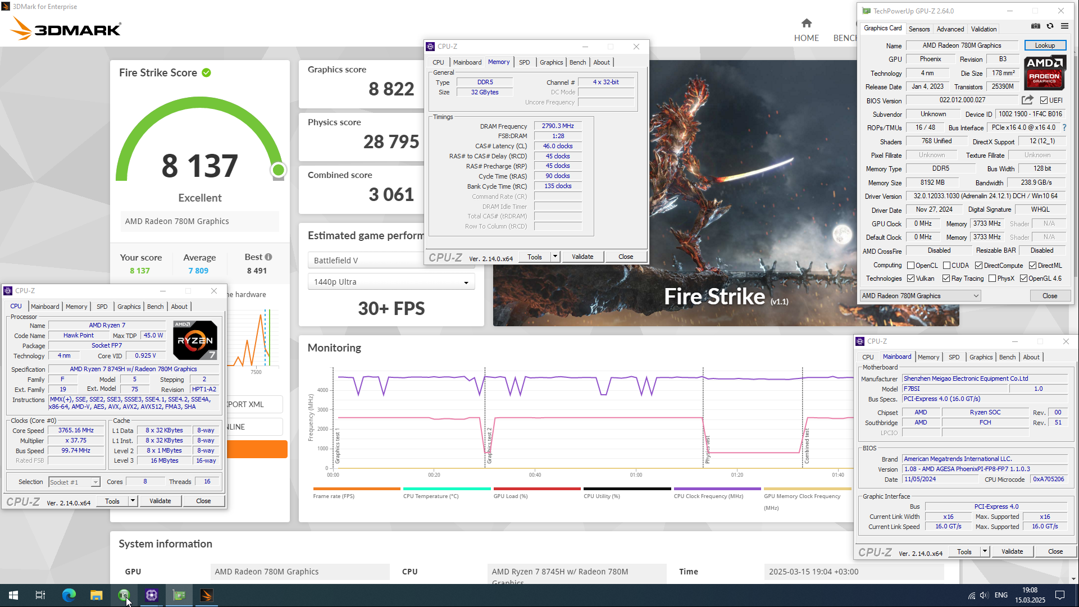Open the network icon in the system tray

point(971,595)
